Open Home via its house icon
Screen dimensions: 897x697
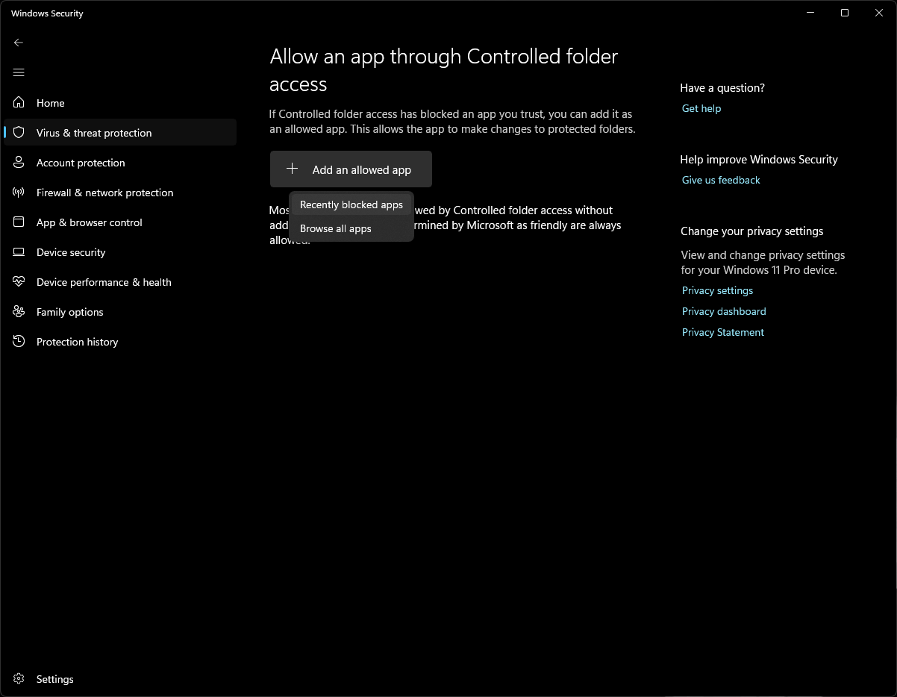[x=19, y=103]
